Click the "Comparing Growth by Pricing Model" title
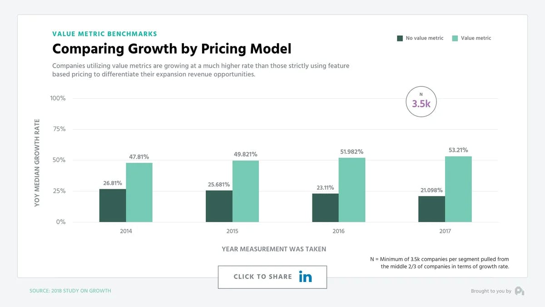Screen dimensions: 545x307 pyautogui.click(x=172, y=49)
